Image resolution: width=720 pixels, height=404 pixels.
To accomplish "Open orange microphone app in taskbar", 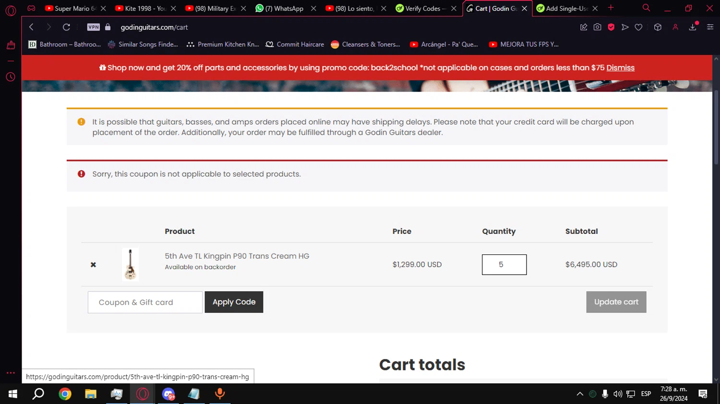I will click(220, 394).
